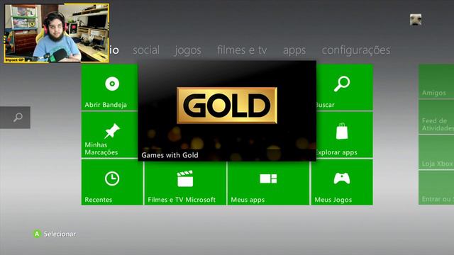Open the Minhas Marcações pin tile
The image size is (454, 255).
pos(110,135)
